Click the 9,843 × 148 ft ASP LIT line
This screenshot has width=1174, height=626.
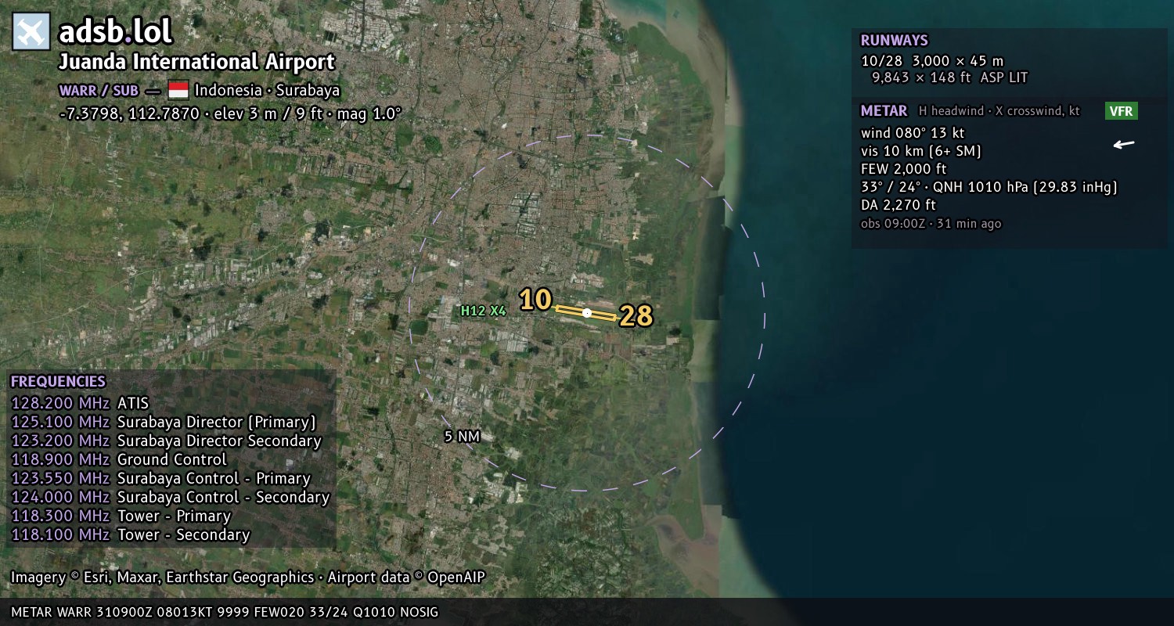click(x=949, y=77)
